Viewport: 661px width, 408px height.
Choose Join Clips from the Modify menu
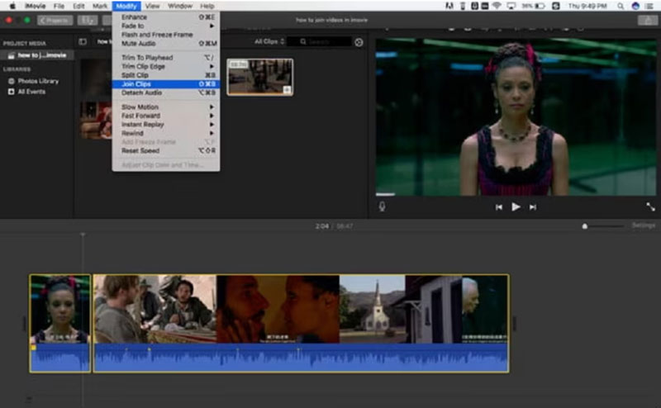(x=166, y=84)
